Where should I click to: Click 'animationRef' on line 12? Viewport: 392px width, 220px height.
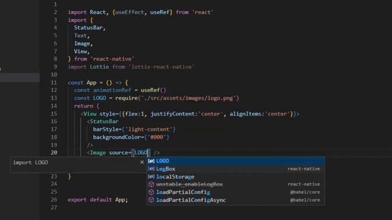pos(112,90)
